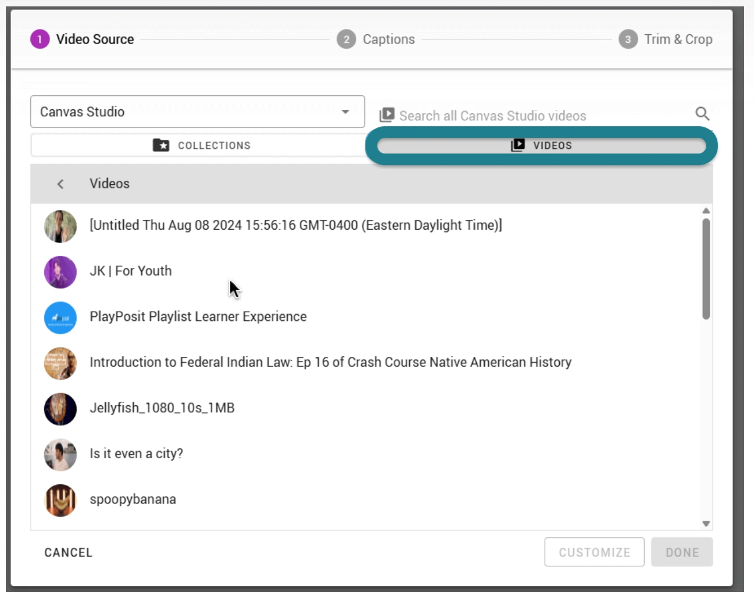Select the Untitled Thu Aug 08 2024 video
The width and height of the screenshot is (754, 600).
point(366,226)
